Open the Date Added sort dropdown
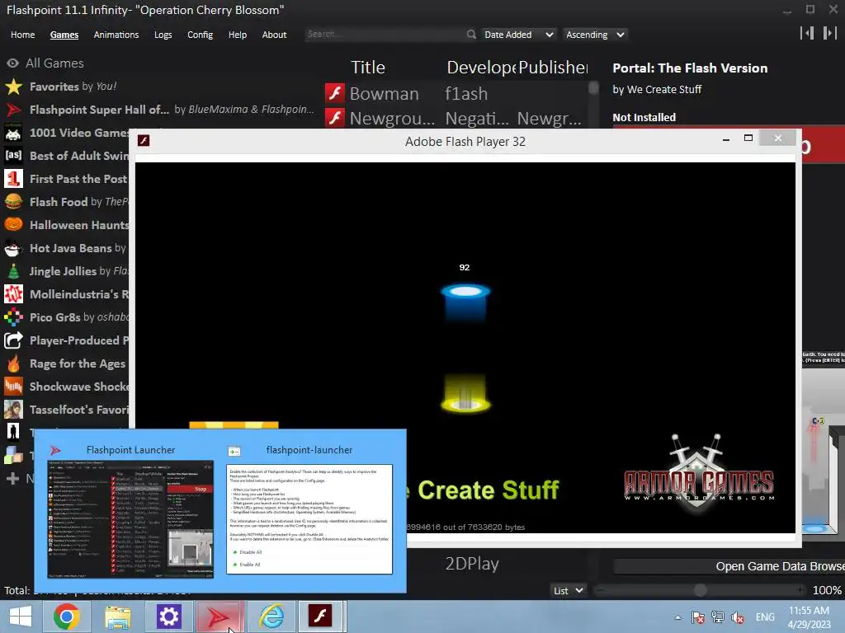845x633 pixels. pyautogui.click(x=518, y=35)
